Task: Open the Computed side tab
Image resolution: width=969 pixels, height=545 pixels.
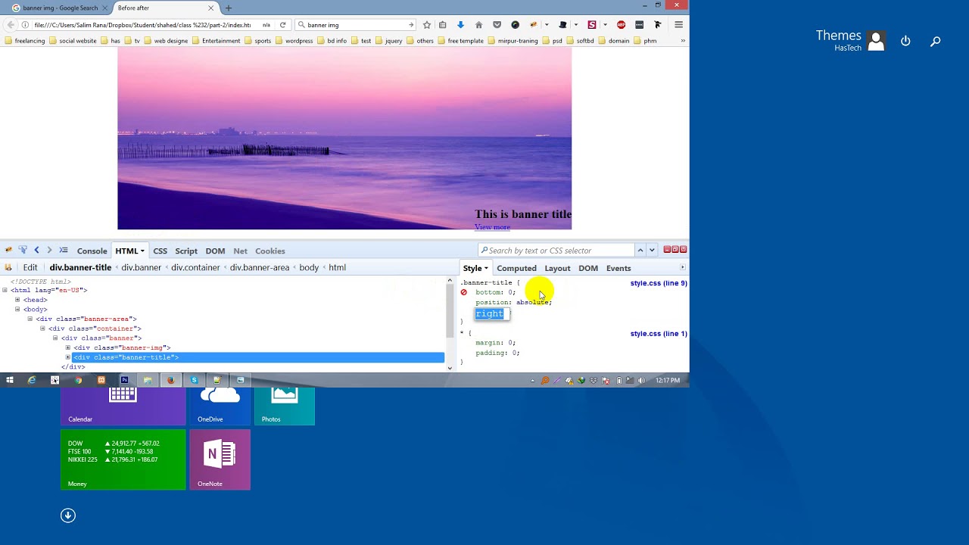Action: click(516, 268)
